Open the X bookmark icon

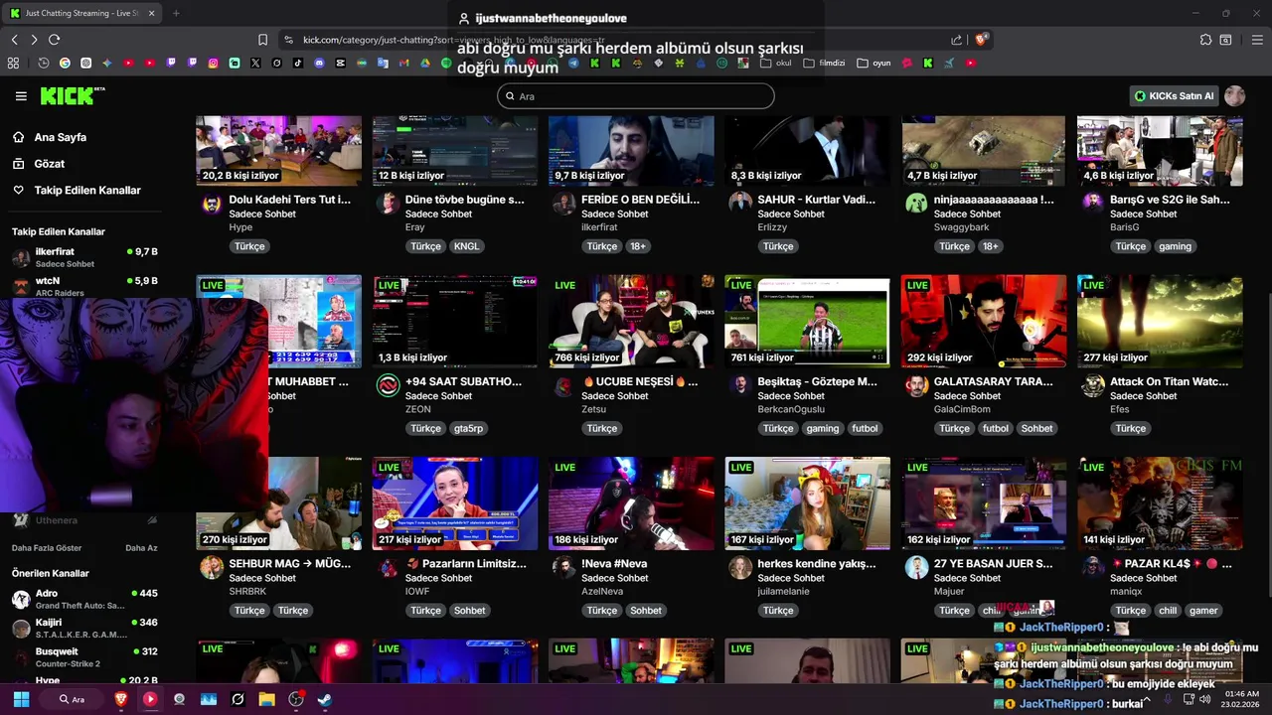(255, 63)
